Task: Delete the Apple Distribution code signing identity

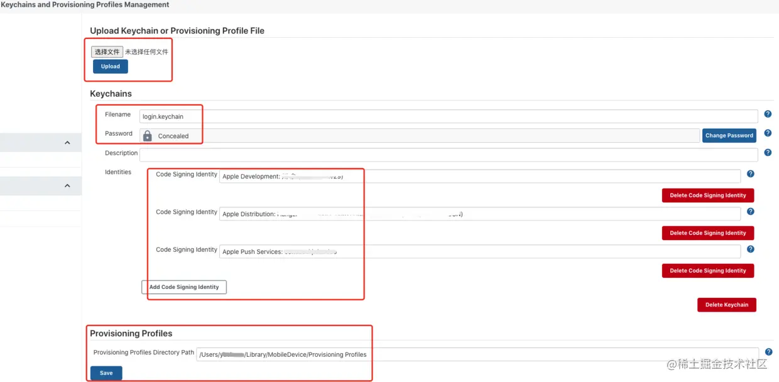Action: point(708,233)
